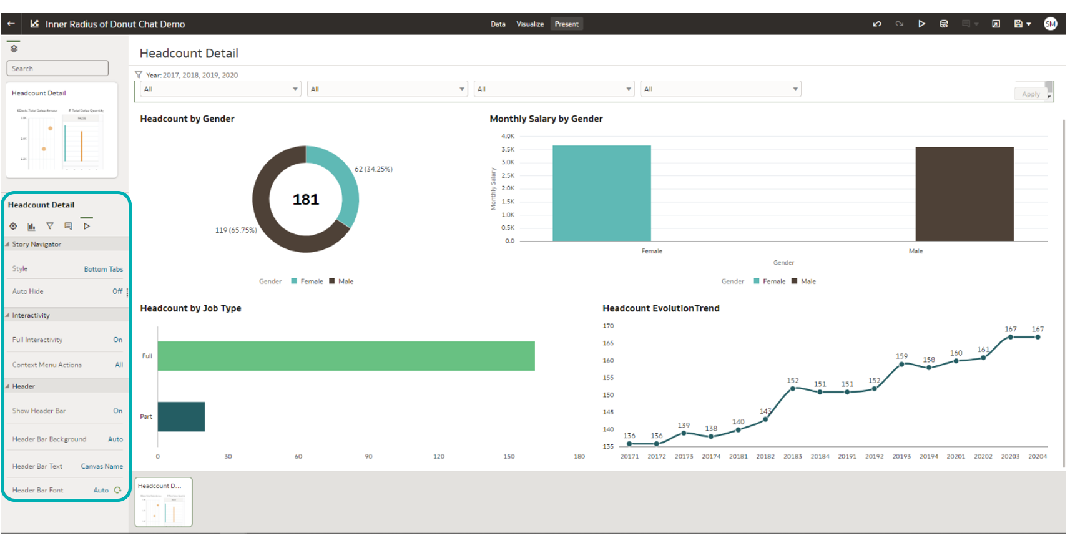This screenshot has height=548, width=1070.
Task: Click the Year filter label text
Action: click(192, 75)
